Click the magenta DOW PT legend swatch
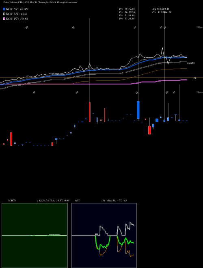 tap(4, 19)
